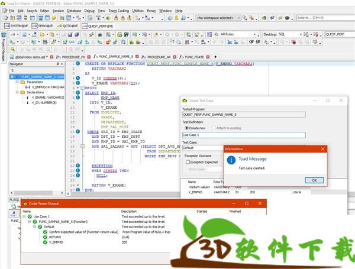Open the Utilities menu
This screenshot has width=355, height=269.
point(138,11)
